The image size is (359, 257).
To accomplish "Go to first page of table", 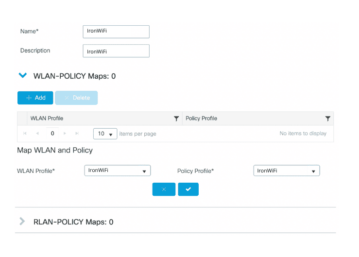I will point(24,134).
